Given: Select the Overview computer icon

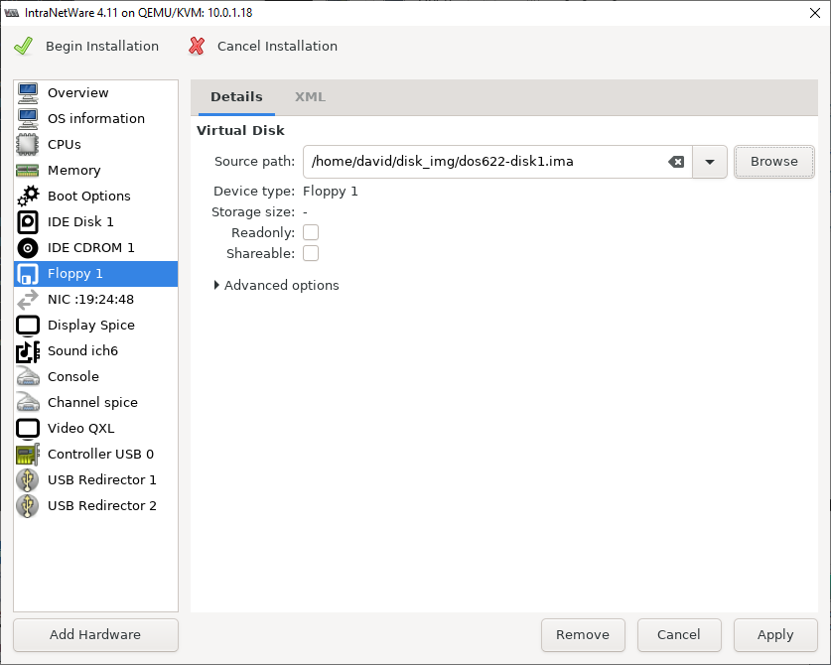Looking at the screenshot, I should click(x=28, y=92).
